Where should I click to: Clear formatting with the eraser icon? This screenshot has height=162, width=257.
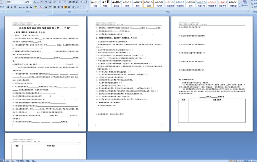[42, 2]
